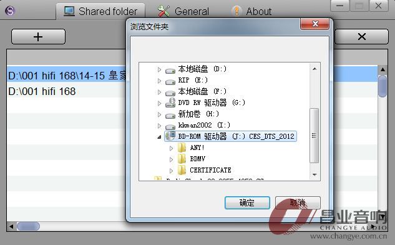Viewport: 395px width, 245px height.
Task: Select RIP (E:) in folder tree
Action: point(193,81)
